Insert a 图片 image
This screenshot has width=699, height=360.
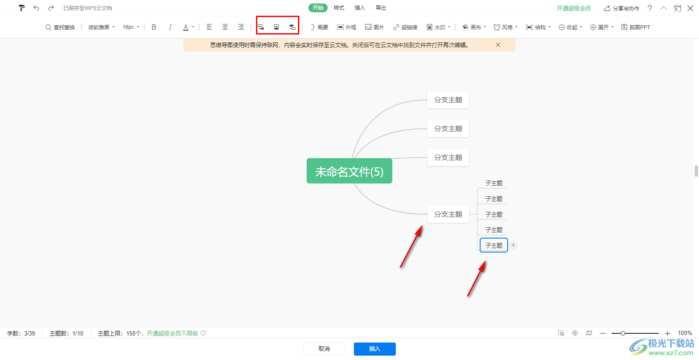[x=374, y=27]
